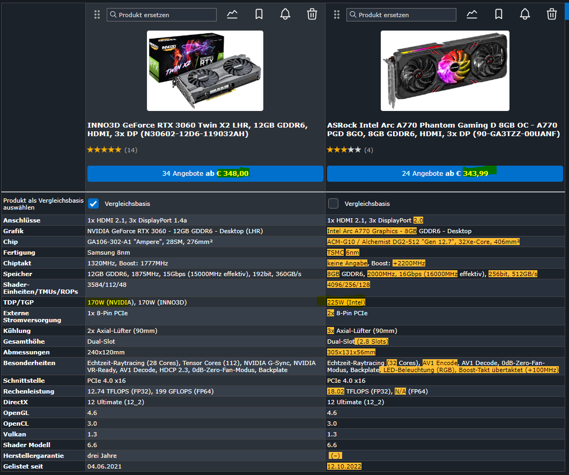Screen dimensions: 569x475
Task: Click the 'drei Jahre' warranty value
Action: (102, 455)
